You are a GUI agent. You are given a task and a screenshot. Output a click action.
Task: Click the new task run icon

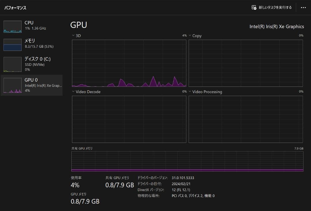click(254, 7)
